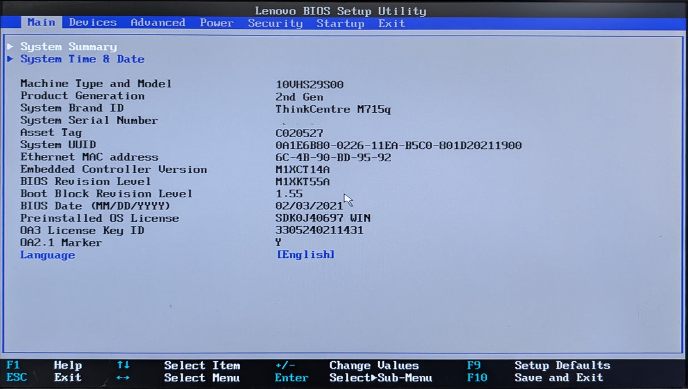
Task: Switch to the Startup tab
Action: pos(340,23)
